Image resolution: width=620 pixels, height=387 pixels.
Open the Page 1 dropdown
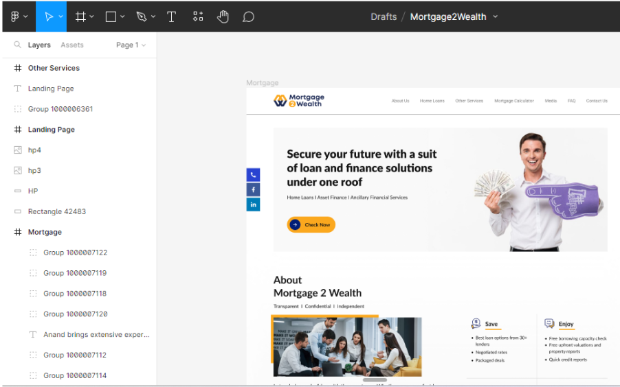point(131,45)
